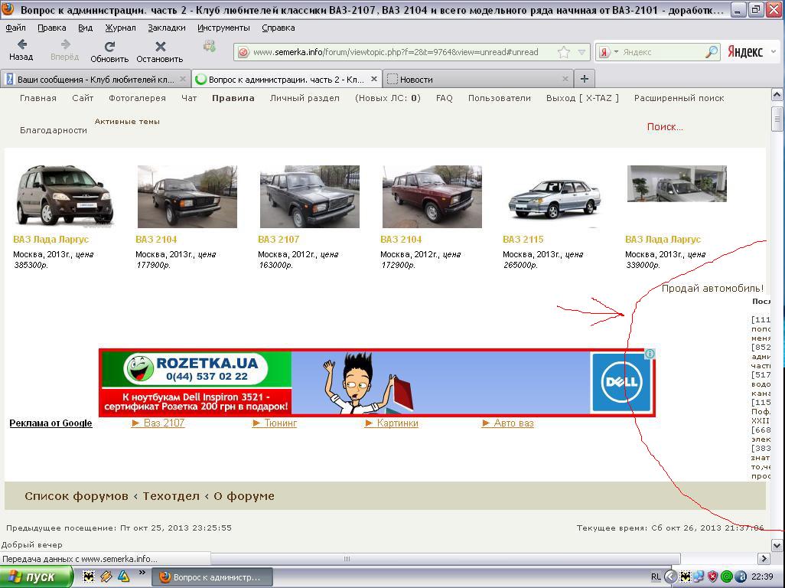Open the Список форумов breadcrumb
785x588 pixels.
click(x=76, y=496)
